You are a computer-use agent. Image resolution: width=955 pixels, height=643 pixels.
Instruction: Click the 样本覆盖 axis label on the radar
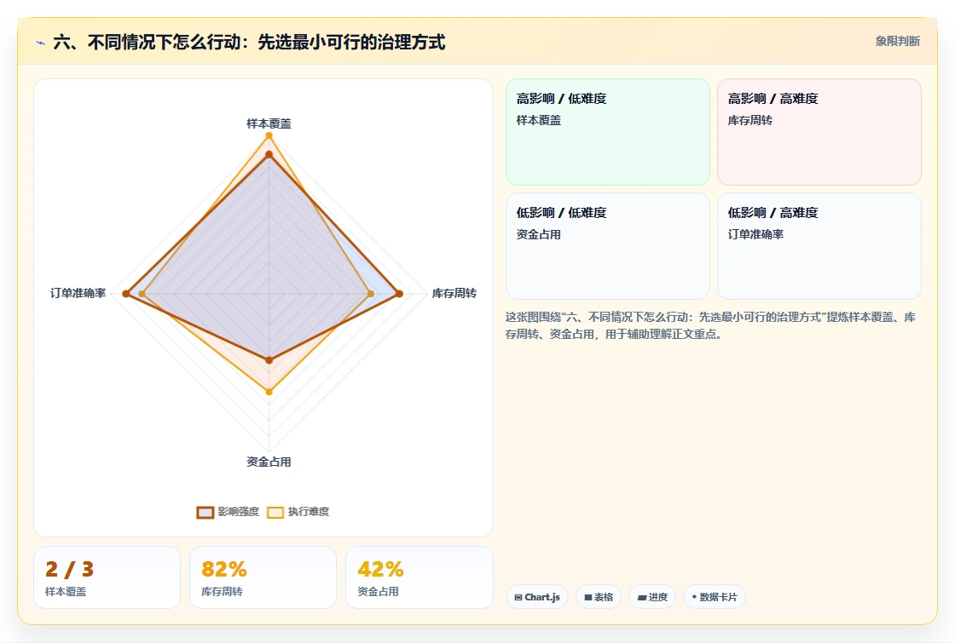(x=269, y=123)
